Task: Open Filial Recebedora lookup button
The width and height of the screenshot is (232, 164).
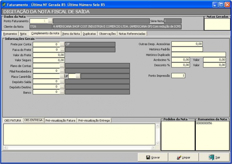Action: [x=62, y=71]
